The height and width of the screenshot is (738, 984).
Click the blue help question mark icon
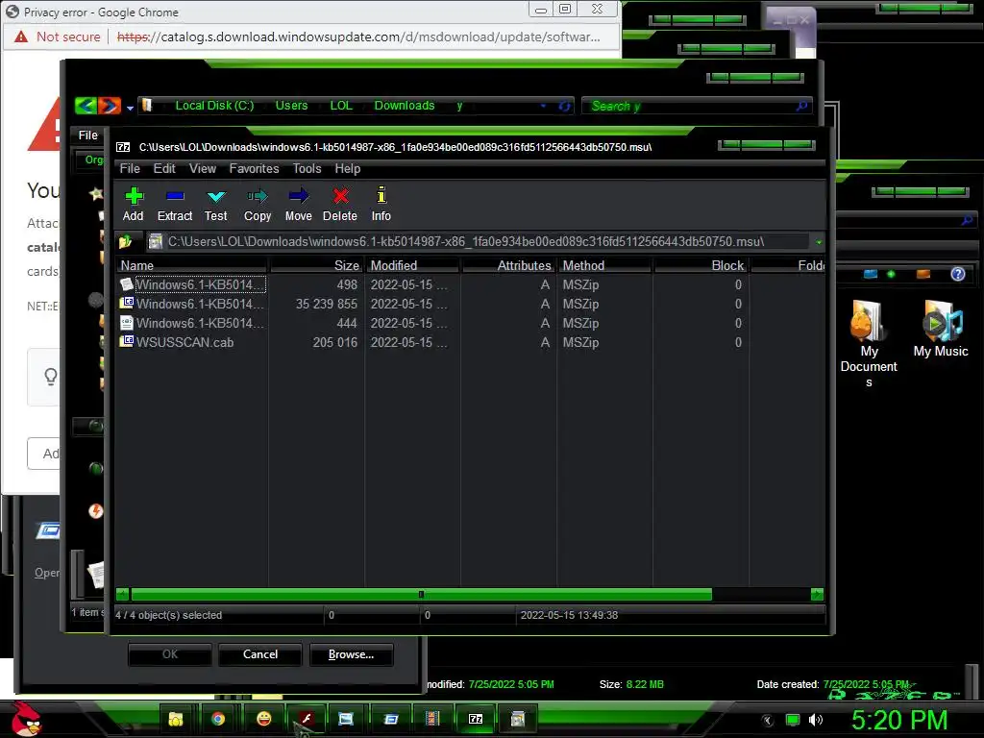(958, 274)
